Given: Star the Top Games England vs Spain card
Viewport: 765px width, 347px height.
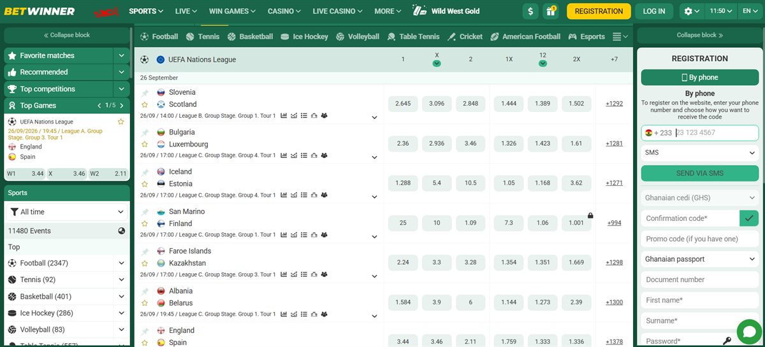Looking at the screenshot, I should (120, 121).
